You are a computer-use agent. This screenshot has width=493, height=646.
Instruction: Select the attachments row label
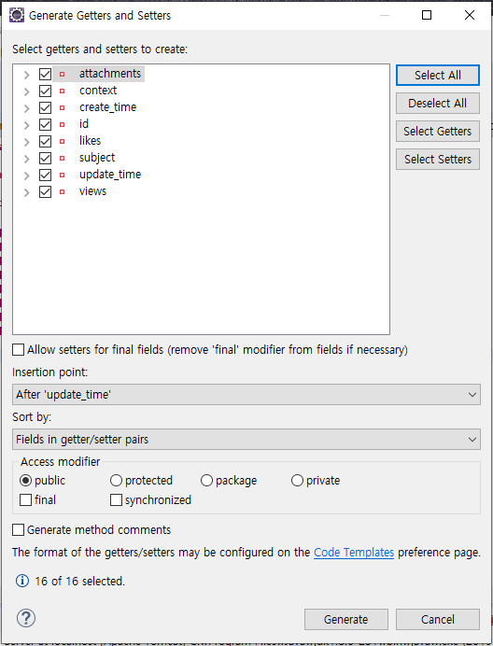click(x=110, y=74)
